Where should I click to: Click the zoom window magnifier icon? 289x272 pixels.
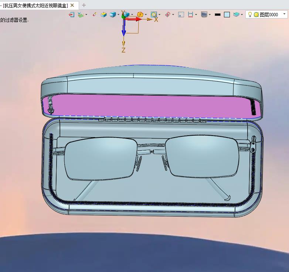click(154, 14)
